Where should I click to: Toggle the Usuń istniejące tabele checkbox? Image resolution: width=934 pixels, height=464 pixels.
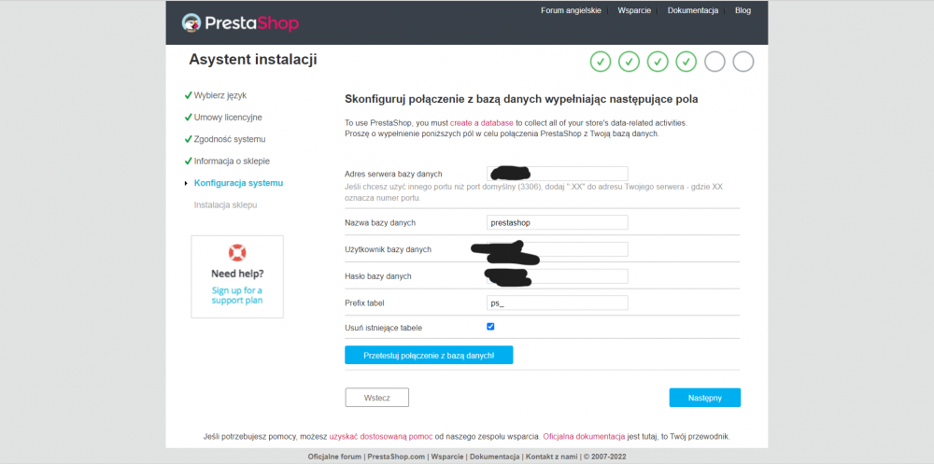tap(491, 327)
